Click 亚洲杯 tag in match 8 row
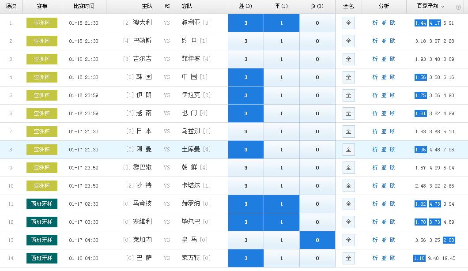468x271 pixels. tap(42, 150)
